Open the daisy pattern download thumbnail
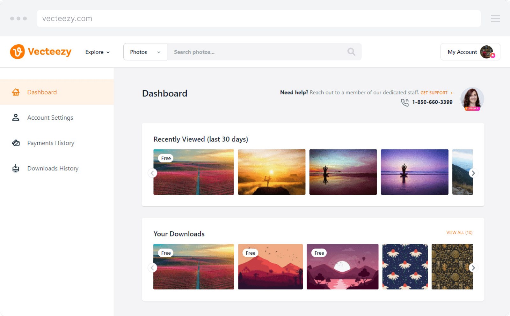510x316 pixels. pyautogui.click(x=405, y=267)
